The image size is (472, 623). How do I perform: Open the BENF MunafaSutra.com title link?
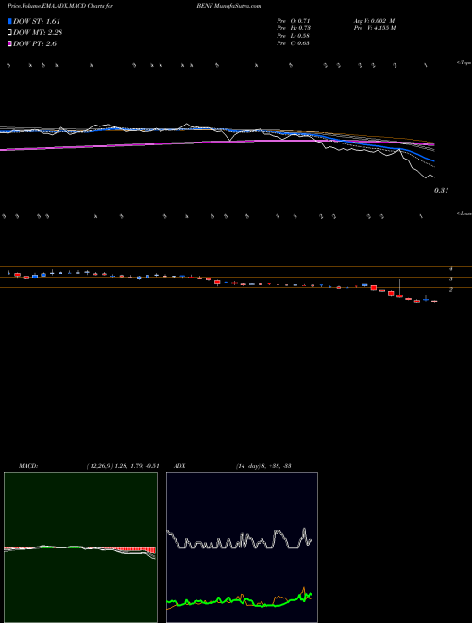(228, 6)
